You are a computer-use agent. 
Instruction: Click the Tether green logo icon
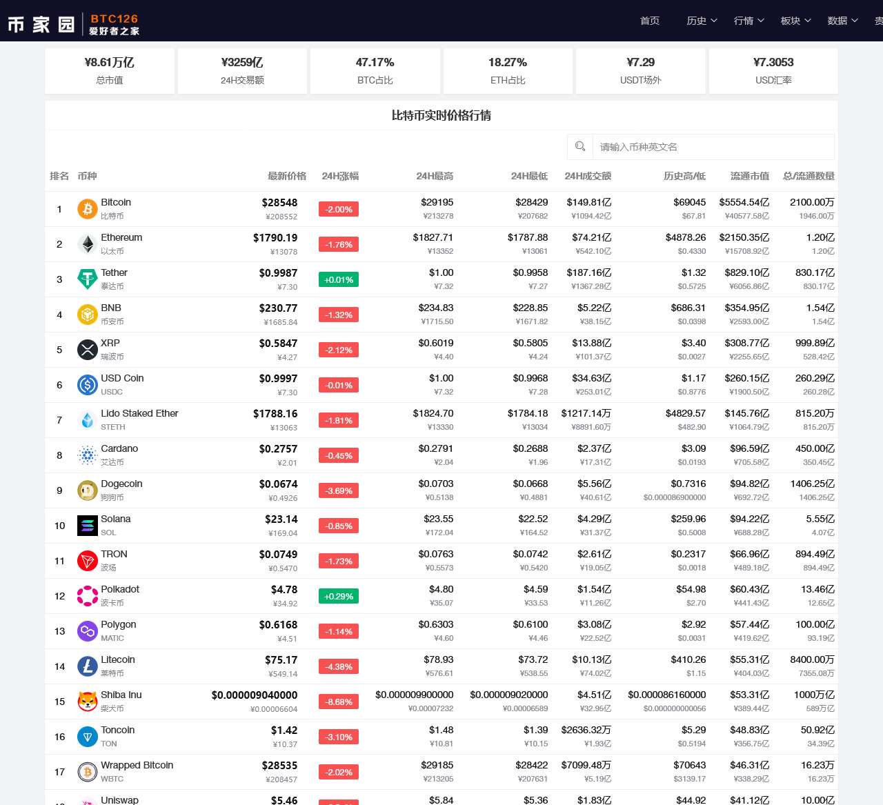87,279
